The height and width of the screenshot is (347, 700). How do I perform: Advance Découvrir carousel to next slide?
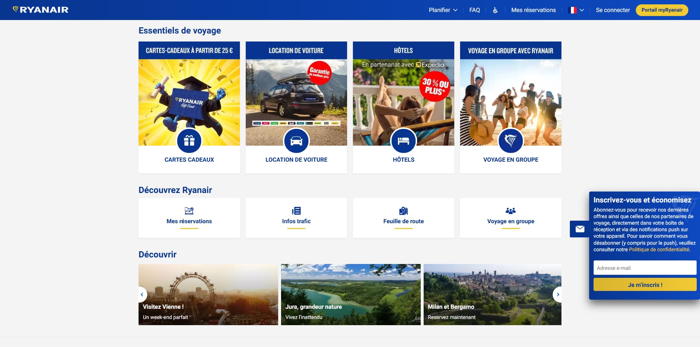coord(558,295)
